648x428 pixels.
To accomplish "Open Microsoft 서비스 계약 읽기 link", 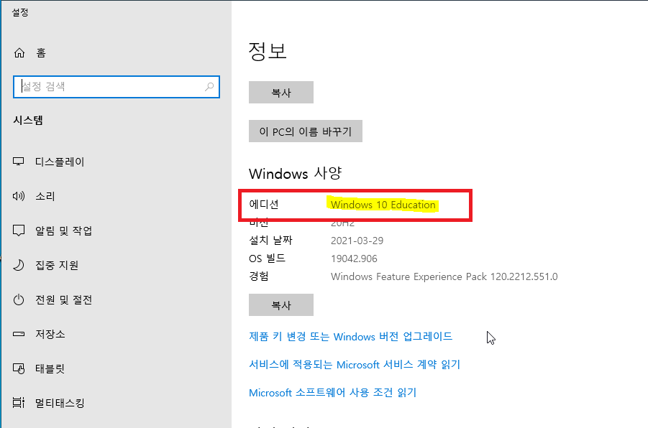I will tap(355, 364).
